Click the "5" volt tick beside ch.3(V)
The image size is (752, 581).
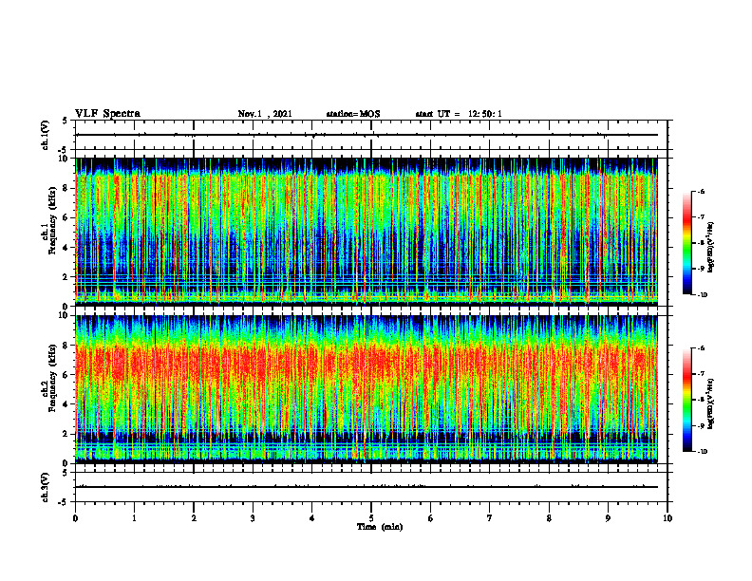(x=66, y=473)
